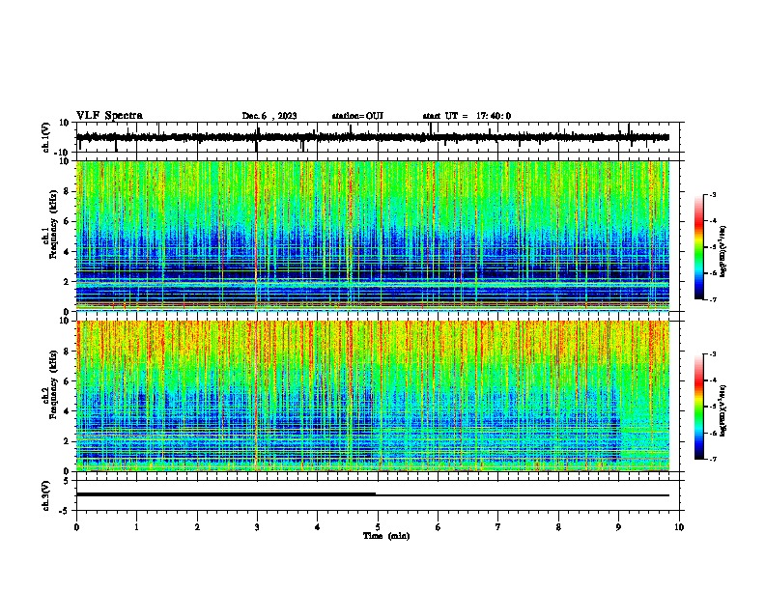Click the "start UT = 17:40: 0" text
Viewport: 765px width, 591px height.
tap(467, 116)
